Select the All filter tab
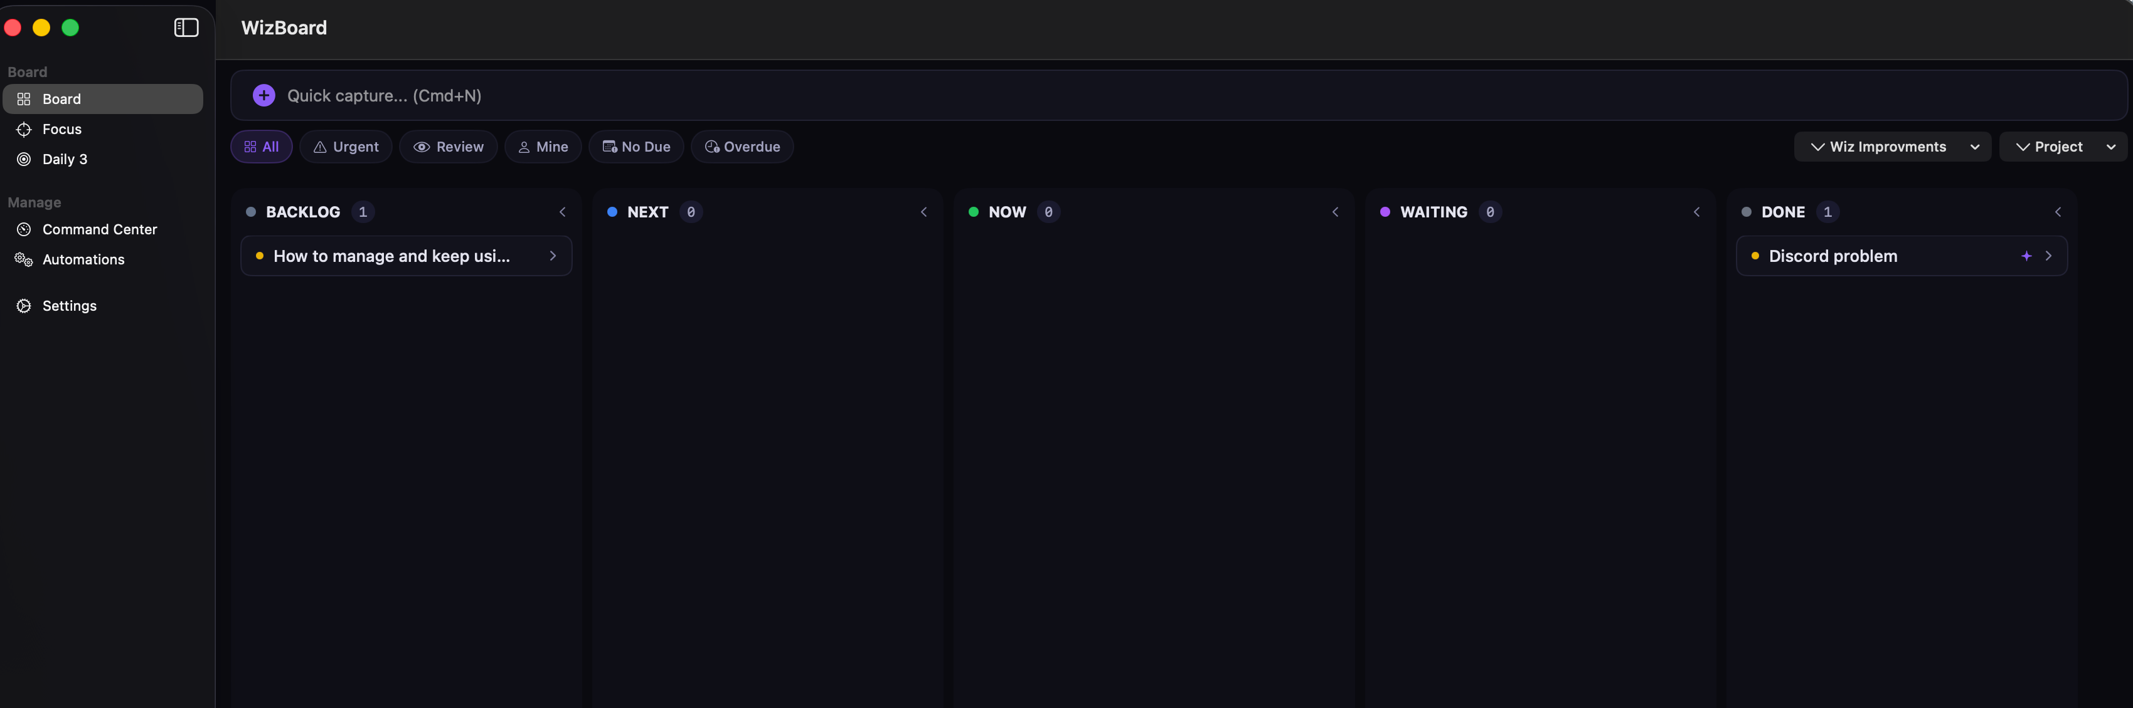 (x=261, y=147)
